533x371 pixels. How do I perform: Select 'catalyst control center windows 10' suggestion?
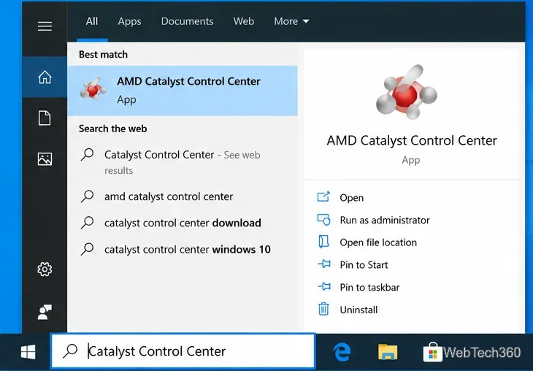183,249
